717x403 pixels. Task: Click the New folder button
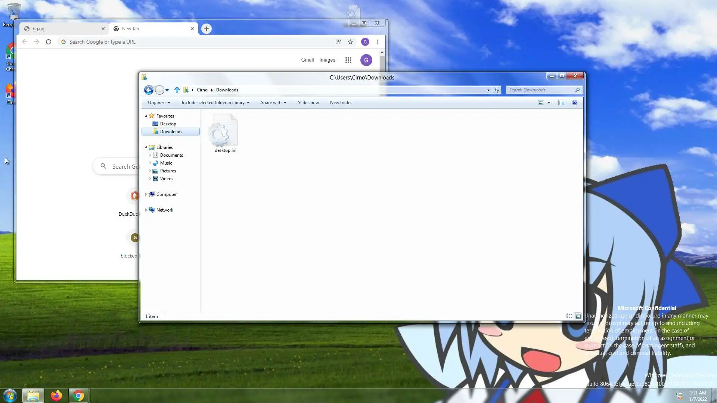pos(341,103)
